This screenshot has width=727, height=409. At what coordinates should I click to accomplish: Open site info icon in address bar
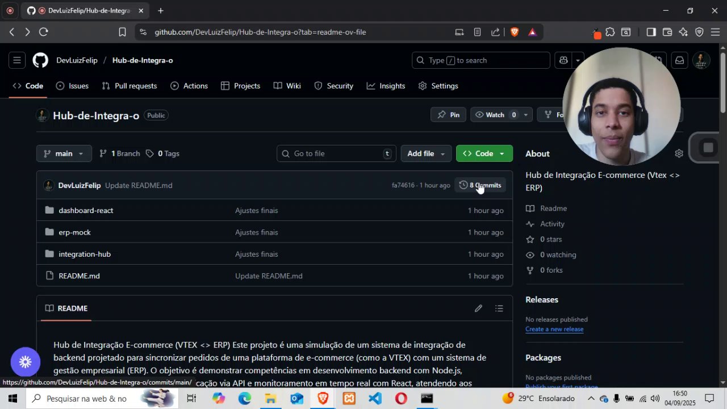click(x=143, y=32)
